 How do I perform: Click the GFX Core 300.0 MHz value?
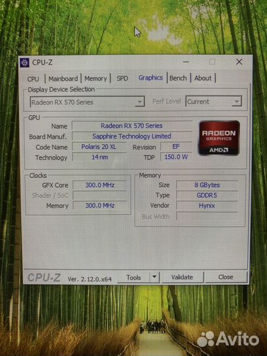click(x=100, y=185)
